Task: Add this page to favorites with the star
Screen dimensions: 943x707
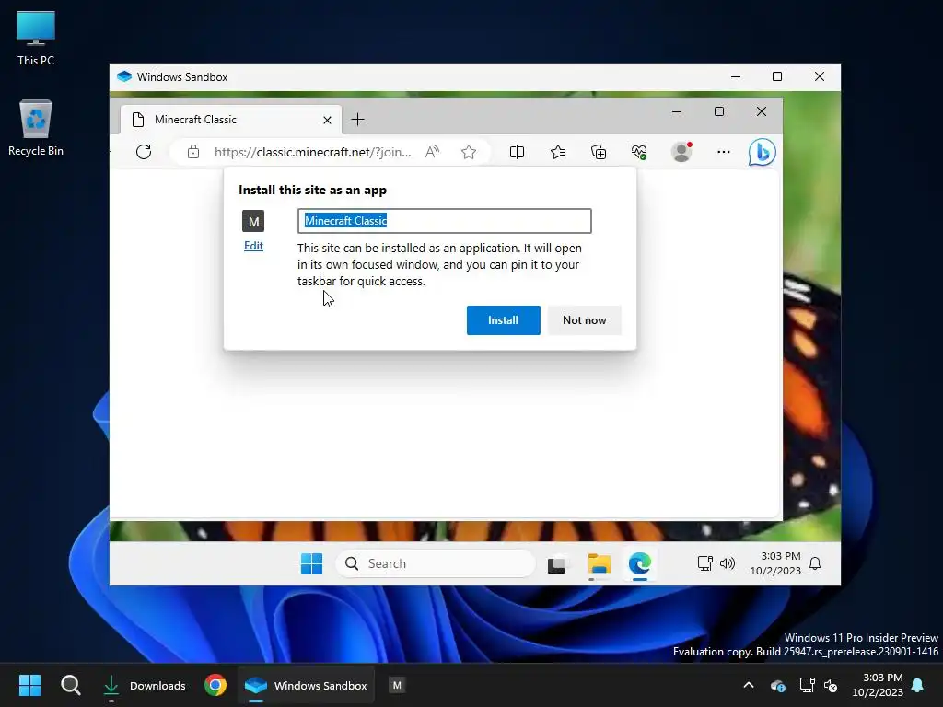Action: 469,152
